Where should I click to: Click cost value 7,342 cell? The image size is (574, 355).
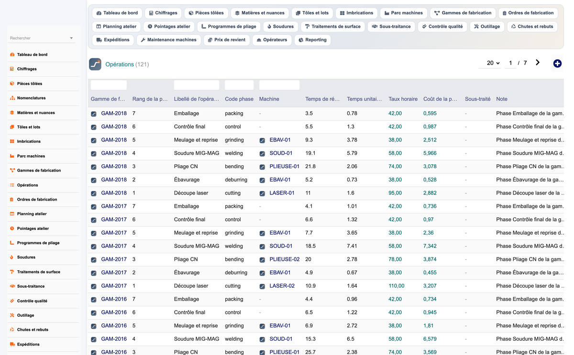[x=430, y=246]
